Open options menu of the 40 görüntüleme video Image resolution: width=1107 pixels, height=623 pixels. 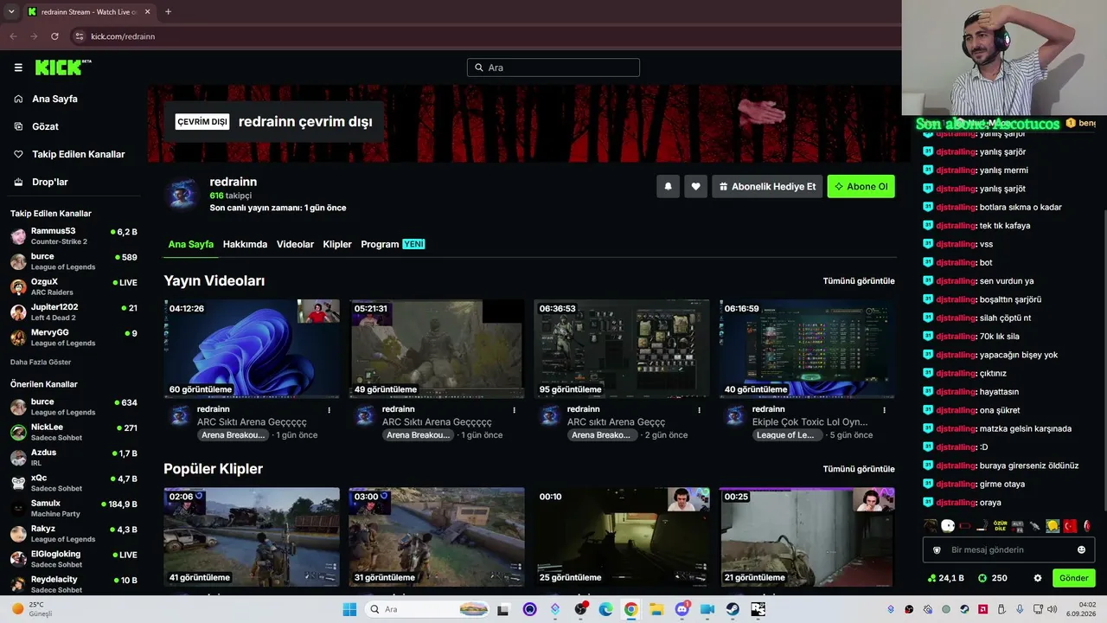[x=884, y=410]
